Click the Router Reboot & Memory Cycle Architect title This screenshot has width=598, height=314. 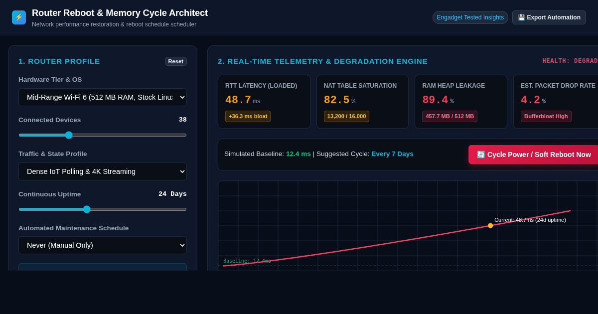point(120,13)
